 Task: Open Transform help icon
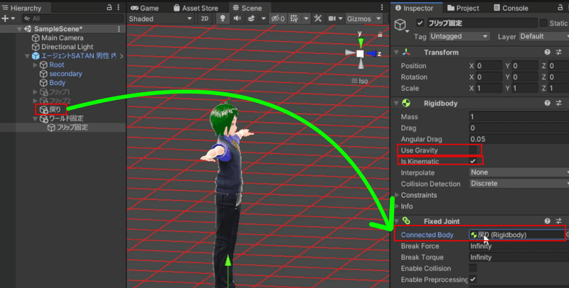(547, 52)
